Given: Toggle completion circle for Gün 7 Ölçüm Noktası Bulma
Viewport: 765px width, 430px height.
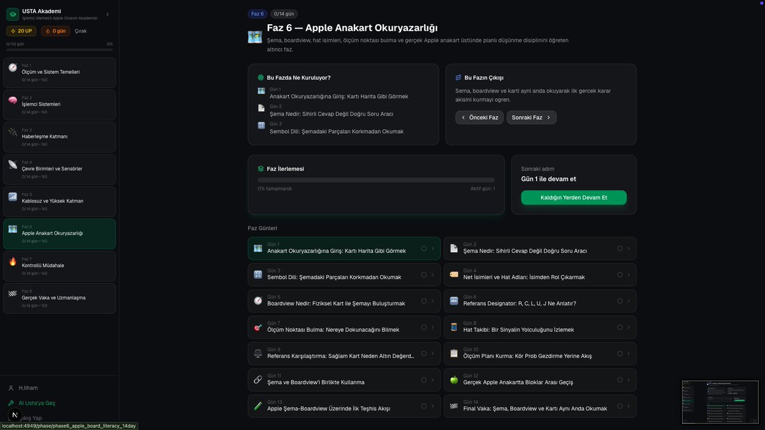Looking at the screenshot, I should (x=424, y=327).
